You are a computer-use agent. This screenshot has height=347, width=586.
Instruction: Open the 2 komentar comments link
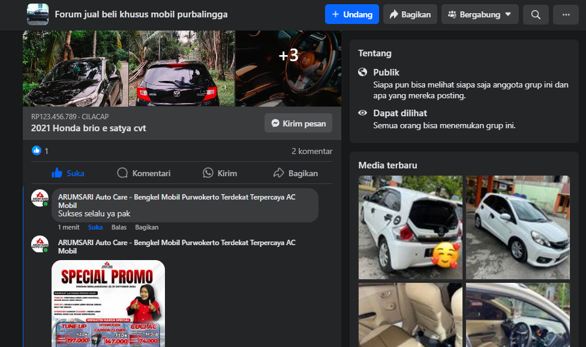pos(312,151)
